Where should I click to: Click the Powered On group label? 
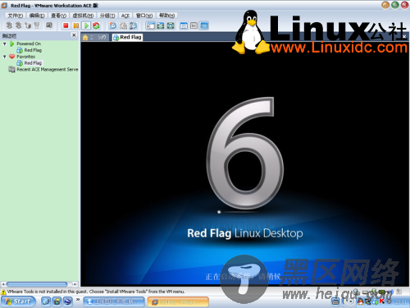29,44
